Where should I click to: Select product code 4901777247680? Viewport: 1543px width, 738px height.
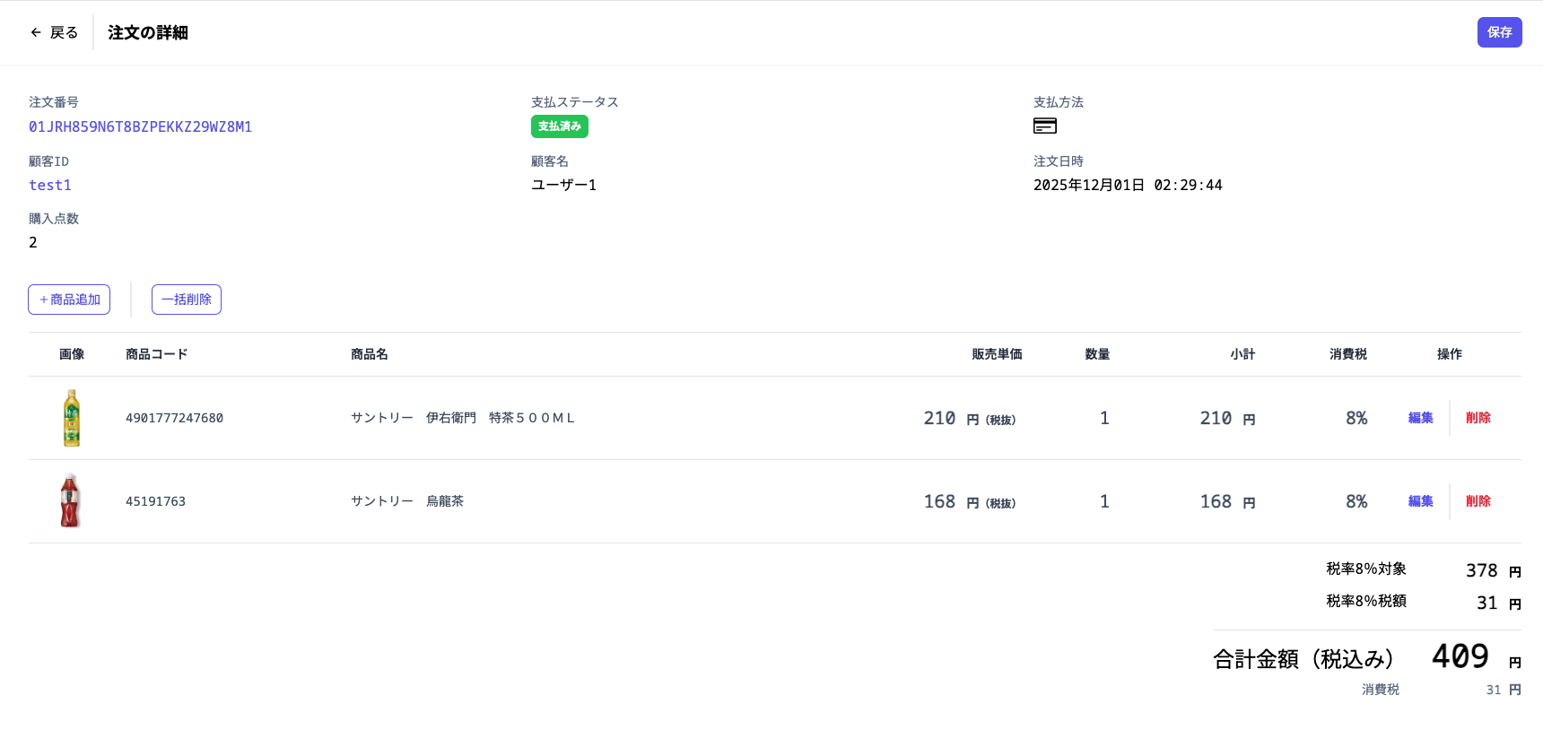(x=174, y=418)
